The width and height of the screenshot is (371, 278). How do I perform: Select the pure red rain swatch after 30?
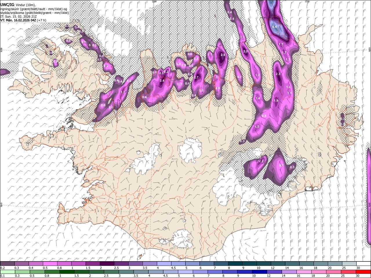click(x=363, y=272)
